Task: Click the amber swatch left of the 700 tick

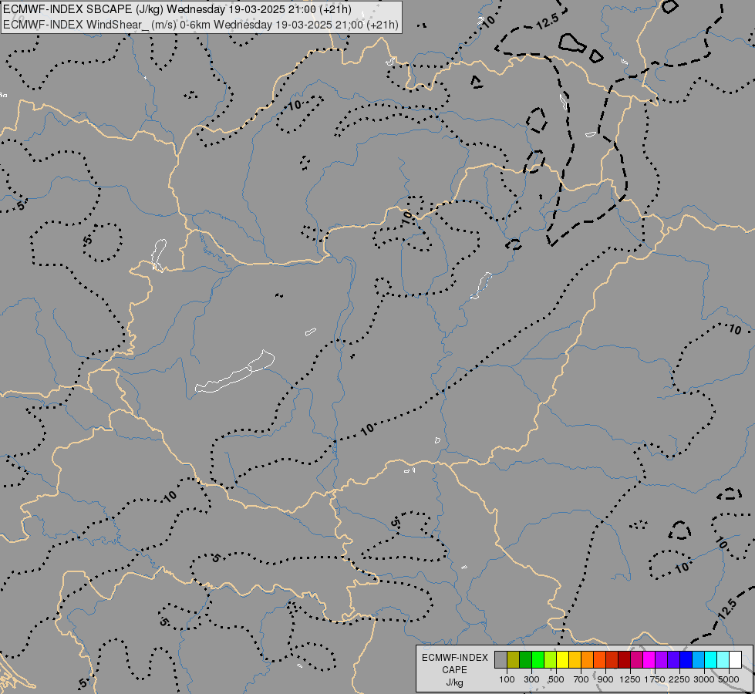Action: pos(575,659)
